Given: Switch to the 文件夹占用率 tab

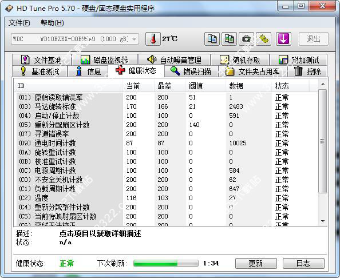Looking at the screenshot, I should coord(252,72).
